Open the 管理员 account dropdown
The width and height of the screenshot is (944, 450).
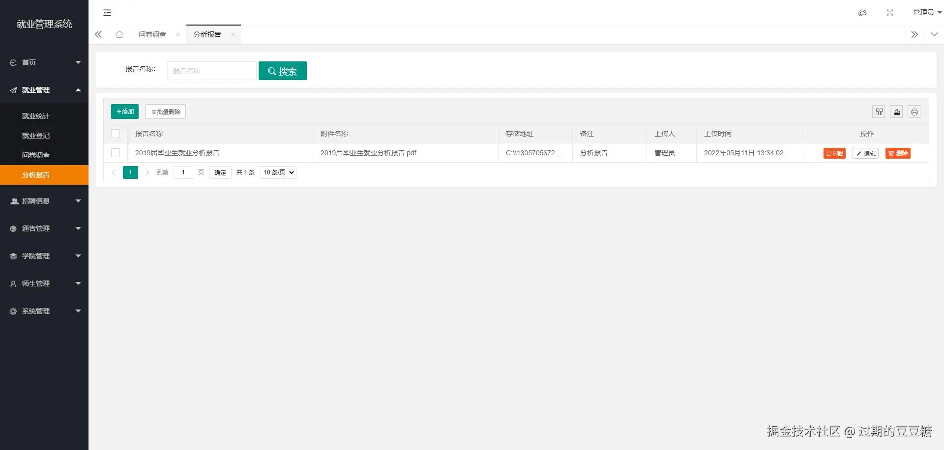(x=927, y=13)
